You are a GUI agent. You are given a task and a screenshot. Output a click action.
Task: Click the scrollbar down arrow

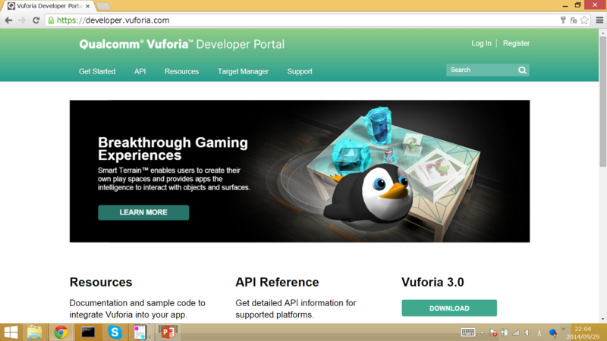[x=602, y=319]
